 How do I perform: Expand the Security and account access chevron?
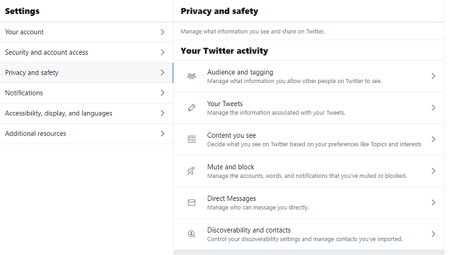pyautogui.click(x=162, y=52)
